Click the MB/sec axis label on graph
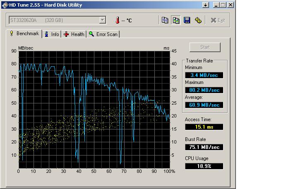Viewport: 298px width, 189px height. (26, 48)
